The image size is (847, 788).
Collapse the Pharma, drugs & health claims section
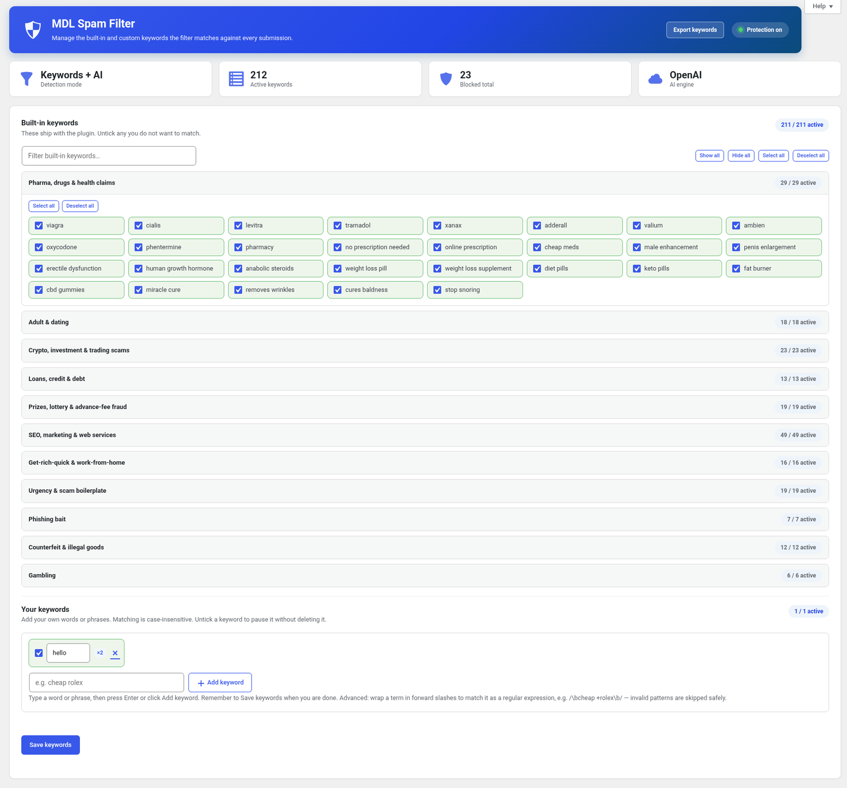tap(425, 183)
